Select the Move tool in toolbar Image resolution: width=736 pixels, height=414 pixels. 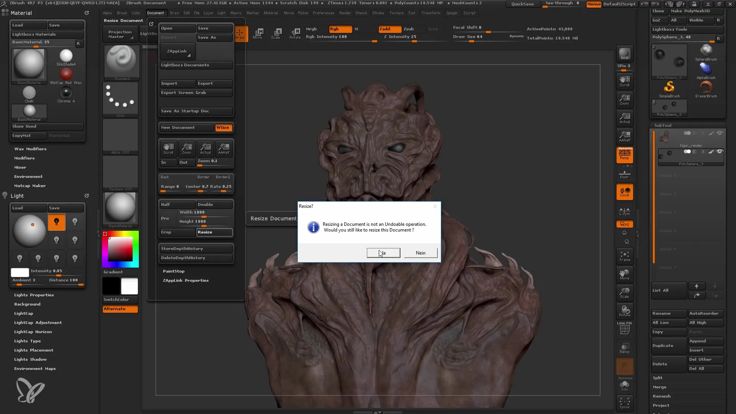pyautogui.click(x=258, y=32)
